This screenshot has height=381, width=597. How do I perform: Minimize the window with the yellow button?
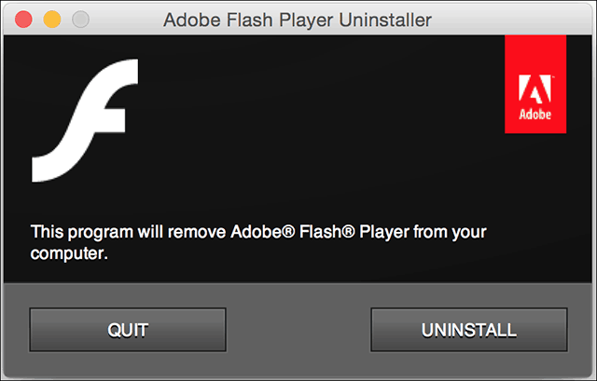tap(52, 20)
